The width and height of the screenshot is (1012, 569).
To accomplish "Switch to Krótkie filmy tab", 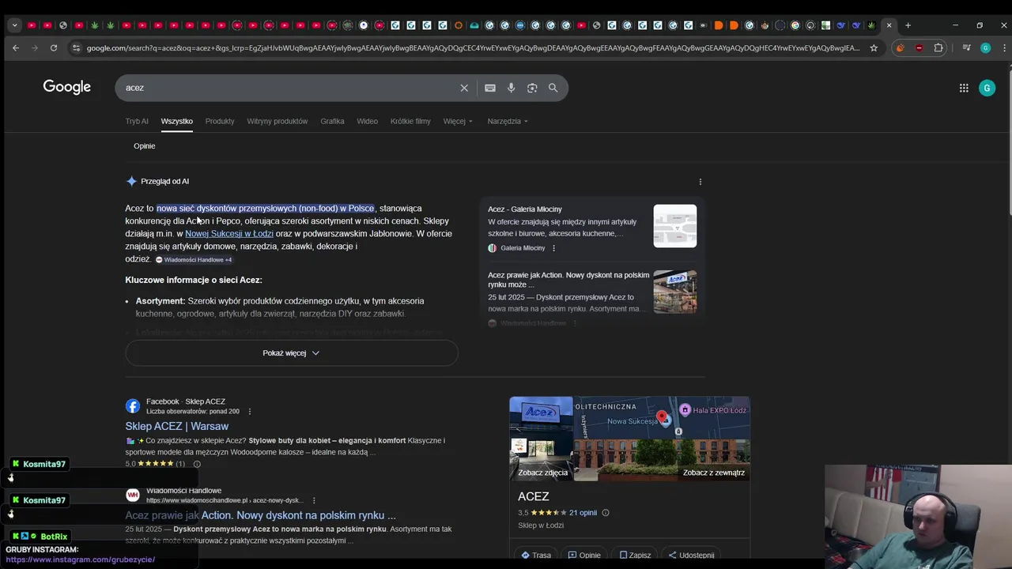I will 410,121.
